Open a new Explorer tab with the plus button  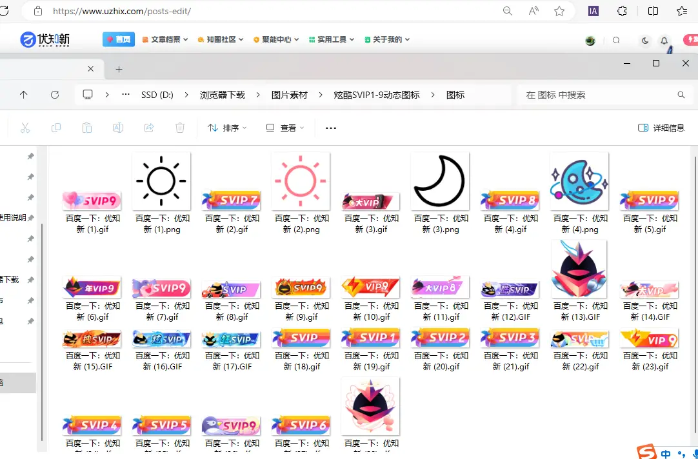coord(119,69)
